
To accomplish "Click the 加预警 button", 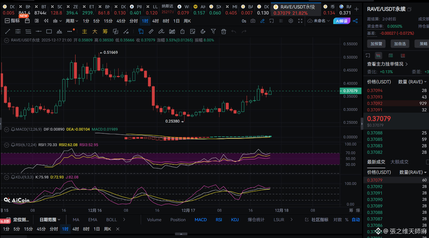I will 376,44.
